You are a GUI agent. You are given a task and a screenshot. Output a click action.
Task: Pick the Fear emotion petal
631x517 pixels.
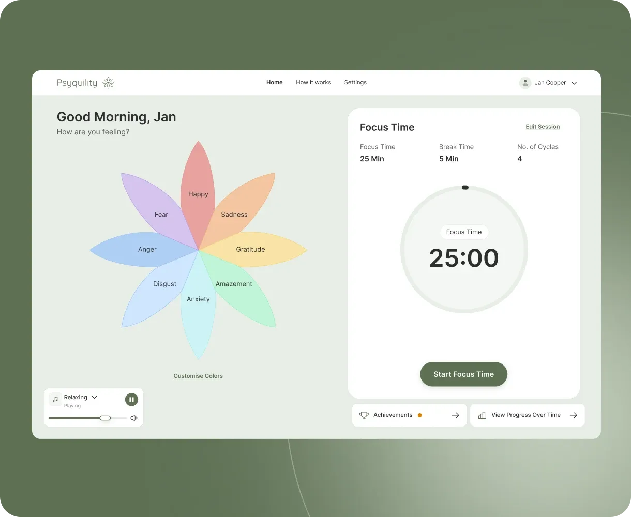(161, 214)
